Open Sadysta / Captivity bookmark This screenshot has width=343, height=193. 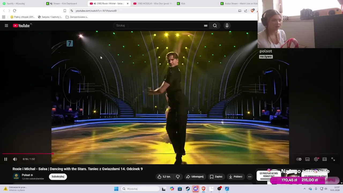(x=50, y=17)
